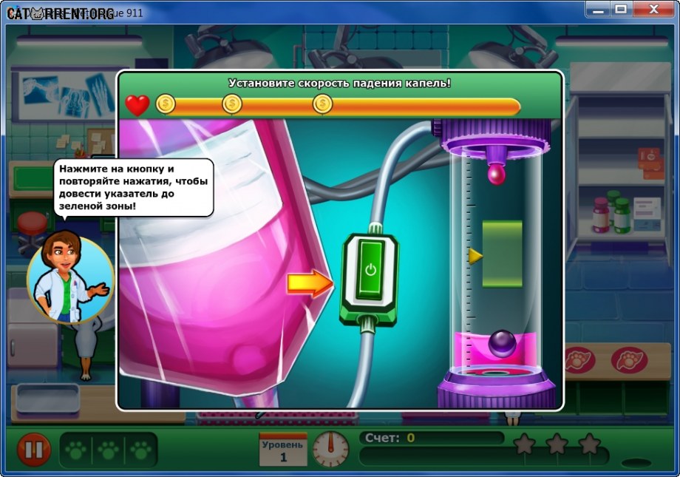The image size is (680, 477).
Task: Click the X-ray board on the wall
Action: [x=64, y=95]
